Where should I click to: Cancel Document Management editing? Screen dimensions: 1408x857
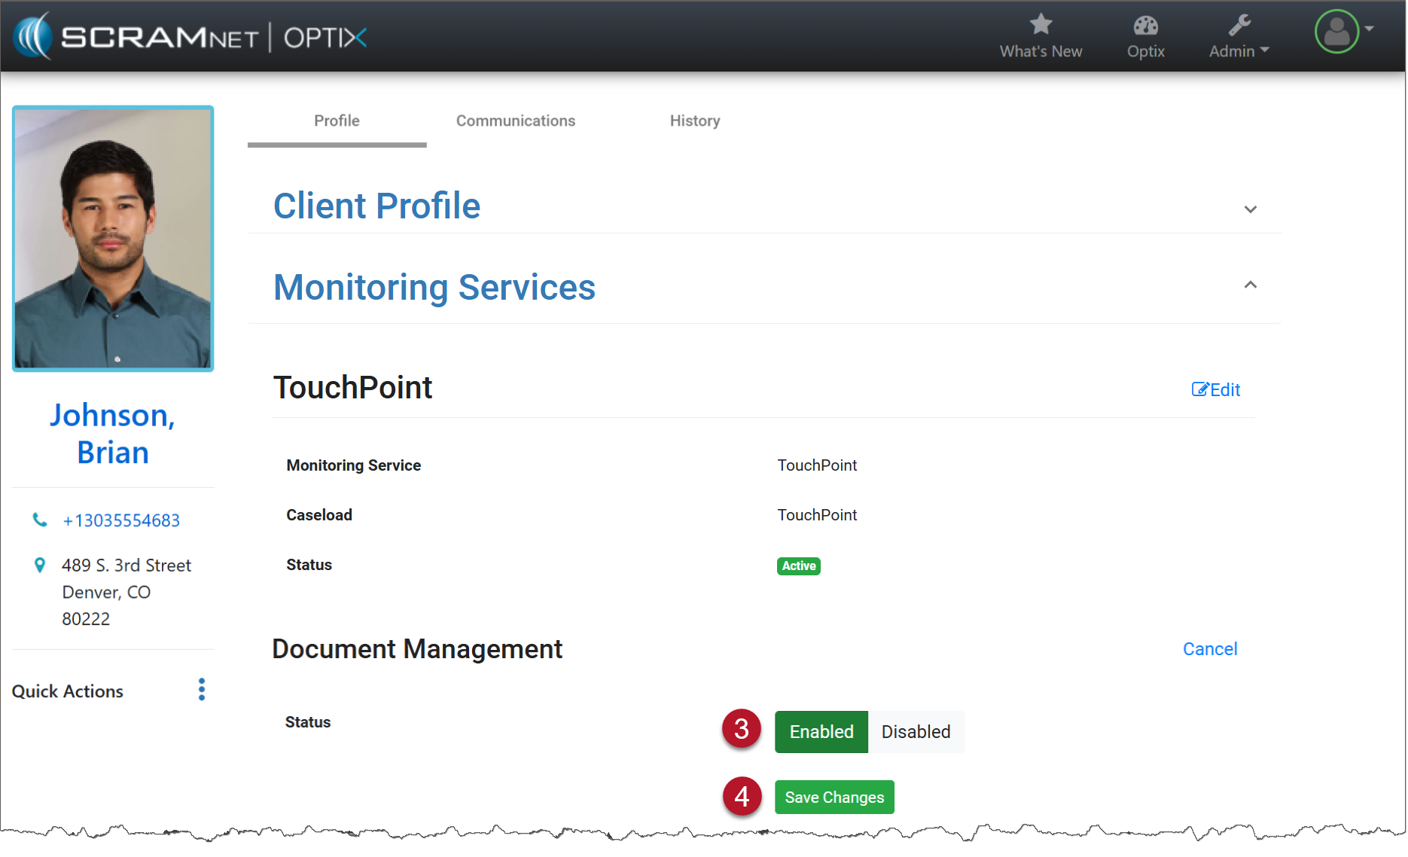tap(1209, 648)
